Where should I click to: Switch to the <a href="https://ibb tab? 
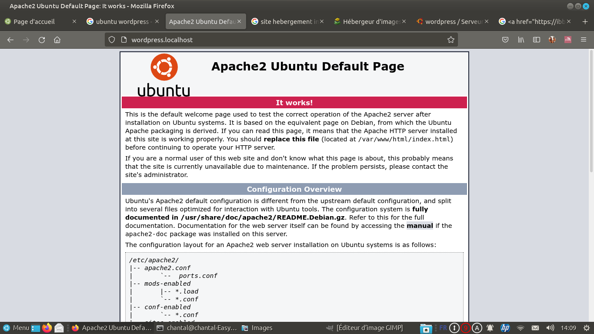tap(535, 21)
